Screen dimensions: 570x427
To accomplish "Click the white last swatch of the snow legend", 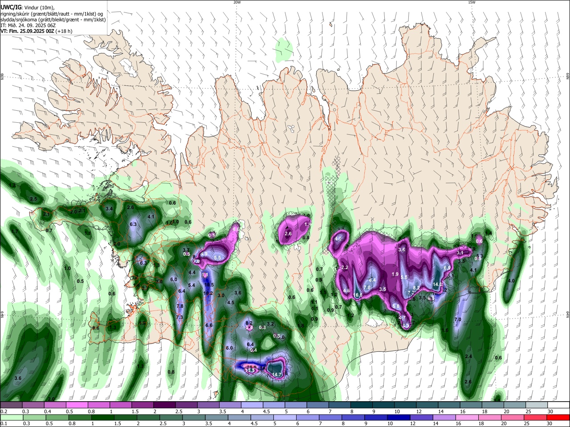I will (x=559, y=405).
